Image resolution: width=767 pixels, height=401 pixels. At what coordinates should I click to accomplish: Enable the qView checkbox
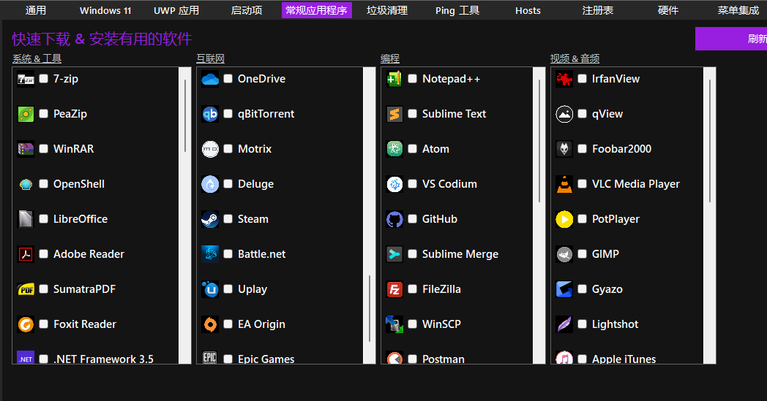[x=582, y=114]
